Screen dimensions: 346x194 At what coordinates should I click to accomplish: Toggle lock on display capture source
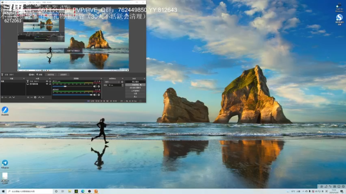(x=50, y=84)
